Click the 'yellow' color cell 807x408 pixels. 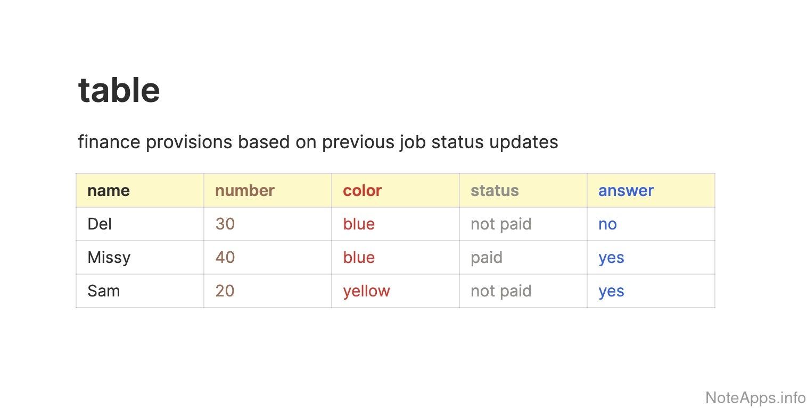tap(367, 291)
